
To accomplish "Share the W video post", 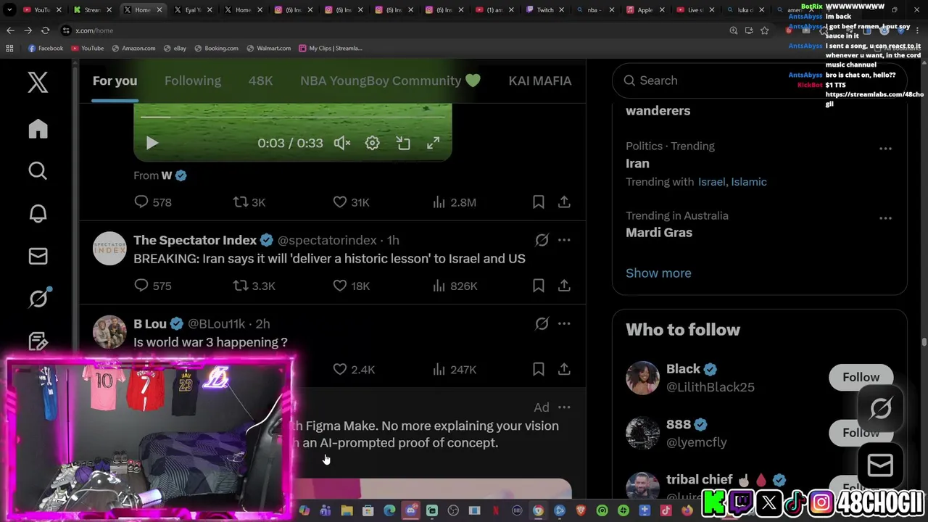I will click(564, 202).
